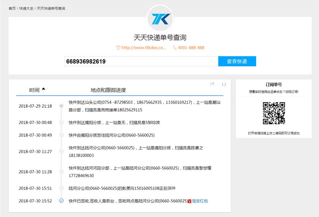Select the 2018-07-30 11:27 timestamp

point(35,151)
